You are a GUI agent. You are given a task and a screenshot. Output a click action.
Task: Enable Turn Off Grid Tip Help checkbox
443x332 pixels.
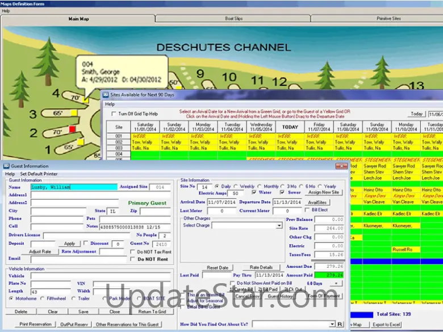tap(114, 115)
